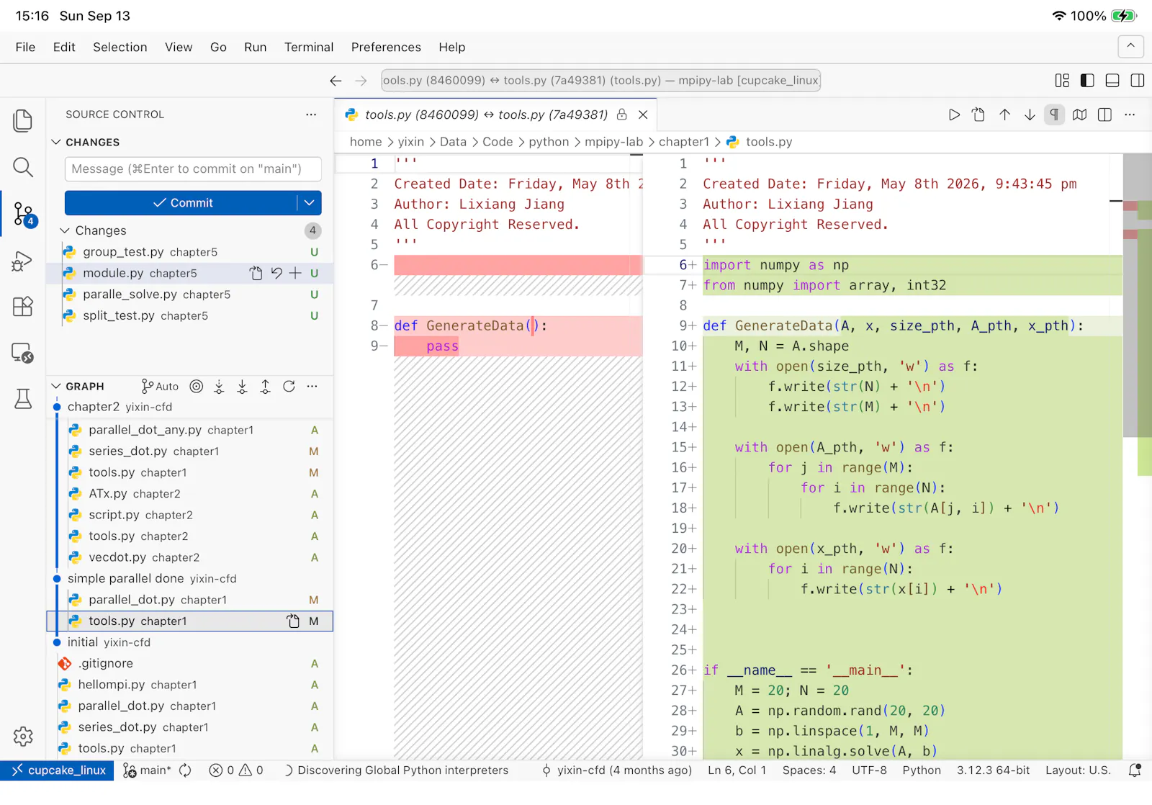Click the notifications bell in status bar

pos(1135,770)
